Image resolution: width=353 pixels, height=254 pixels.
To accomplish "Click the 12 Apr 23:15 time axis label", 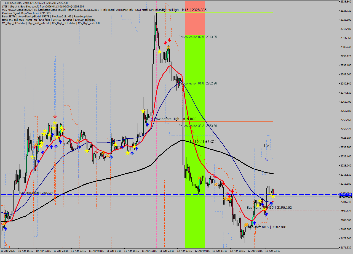I will coord(273,252).
